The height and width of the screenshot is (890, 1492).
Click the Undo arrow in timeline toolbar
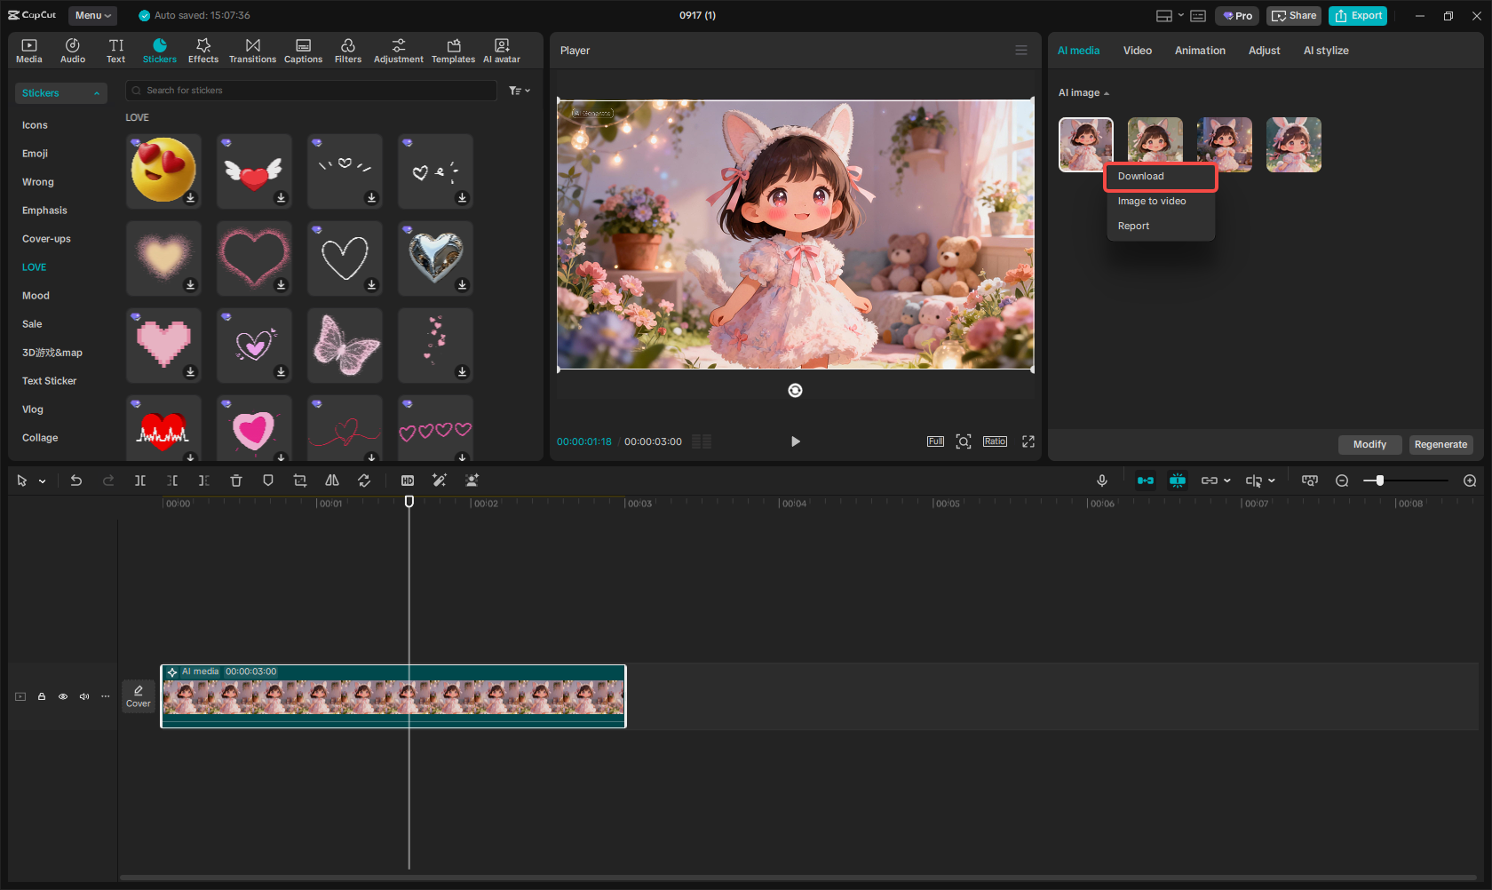[x=76, y=481]
